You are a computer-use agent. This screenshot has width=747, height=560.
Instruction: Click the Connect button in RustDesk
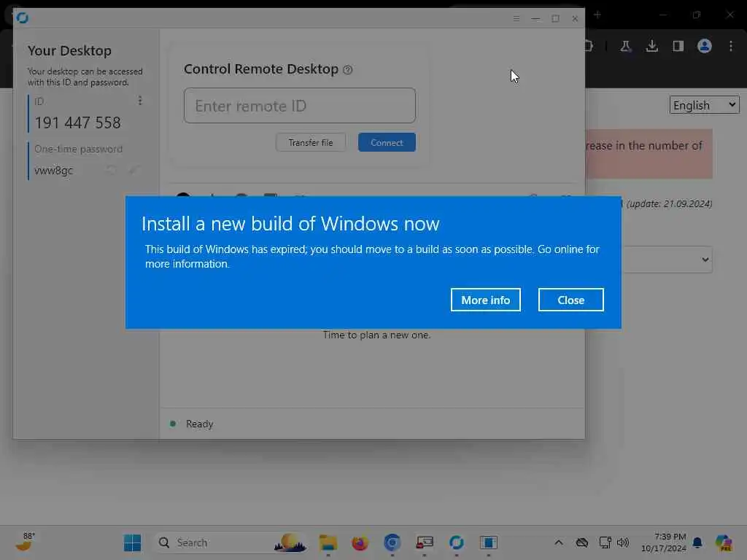pyautogui.click(x=387, y=142)
